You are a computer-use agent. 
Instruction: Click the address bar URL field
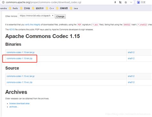pos(58,2)
